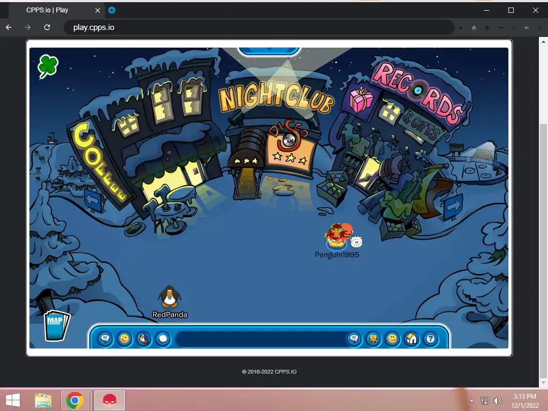Image resolution: width=548 pixels, height=411 pixels.
Task: Click the play.cpps.io address bar
Action: coord(258,27)
